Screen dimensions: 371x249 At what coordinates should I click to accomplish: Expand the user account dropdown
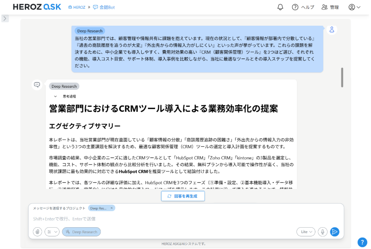(x=354, y=7)
